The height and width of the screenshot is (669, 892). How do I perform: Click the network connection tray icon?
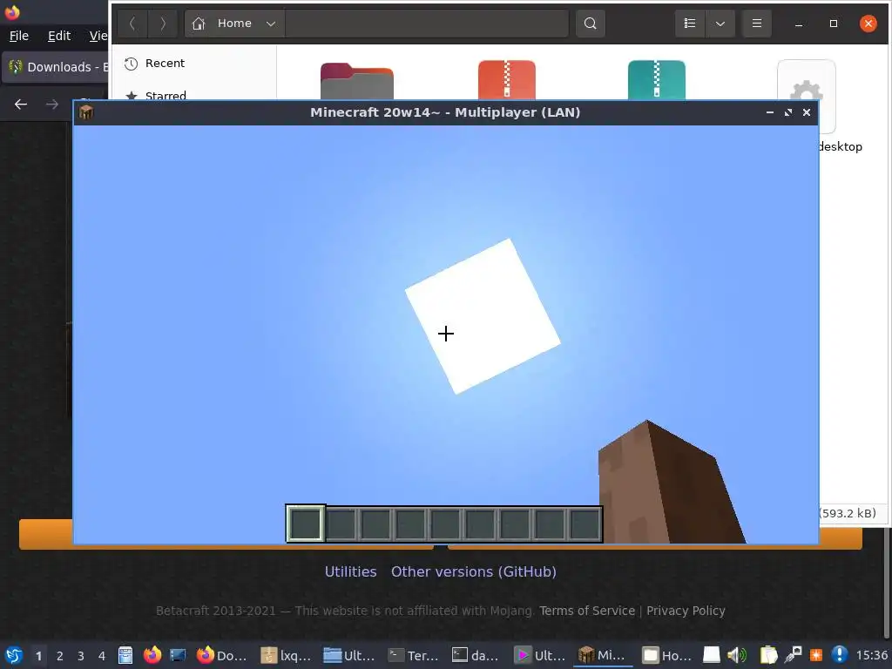point(793,655)
